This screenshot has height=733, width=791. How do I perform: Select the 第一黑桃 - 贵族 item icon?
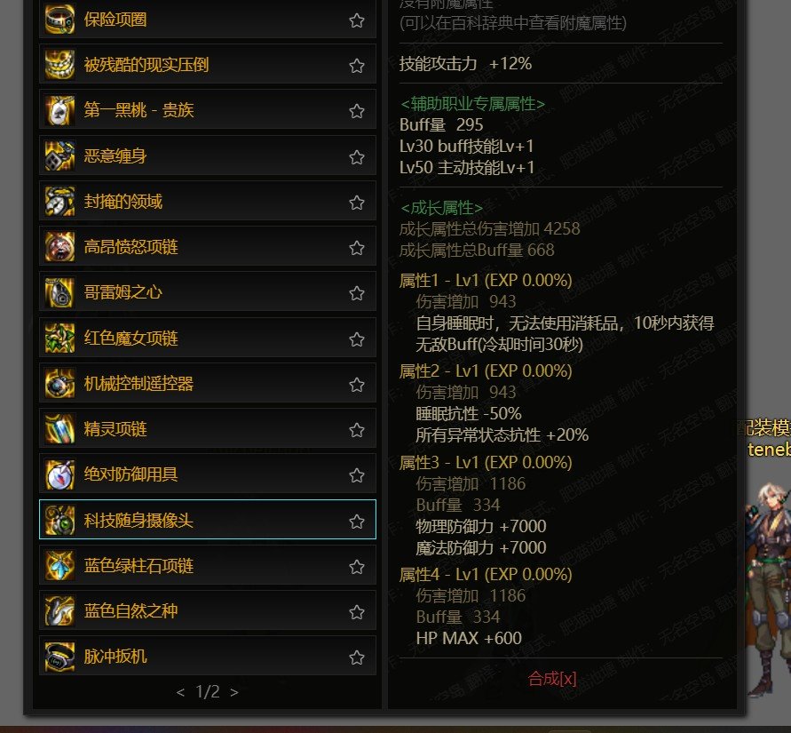[x=59, y=110]
